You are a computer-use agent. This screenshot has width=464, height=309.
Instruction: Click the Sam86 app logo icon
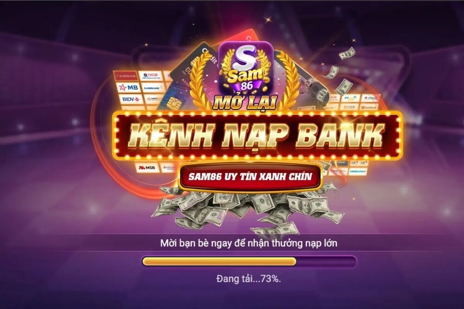pos(246,69)
